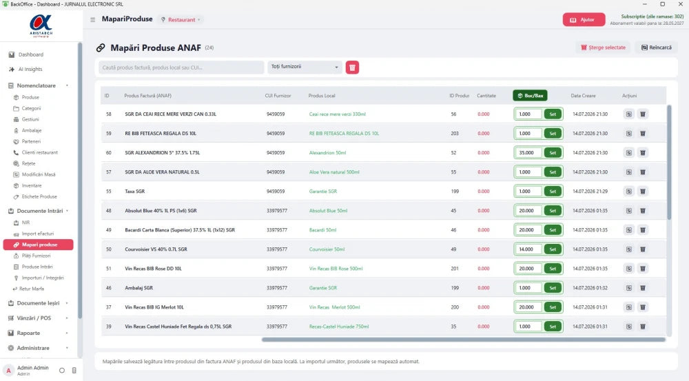Select Mapari produse sidebar item

pos(38,245)
